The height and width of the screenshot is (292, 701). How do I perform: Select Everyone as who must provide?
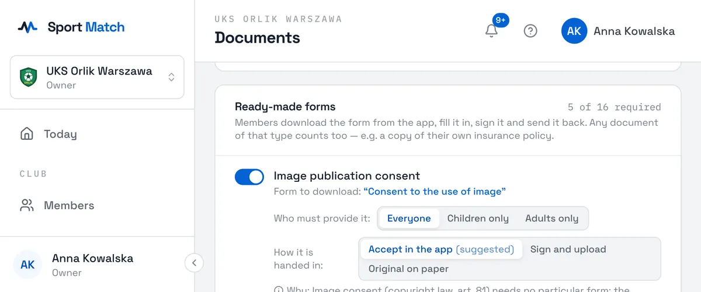409,219
